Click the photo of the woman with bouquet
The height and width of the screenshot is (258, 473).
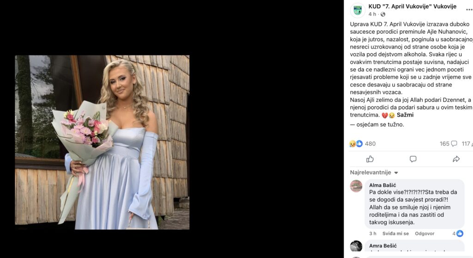(x=102, y=142)
